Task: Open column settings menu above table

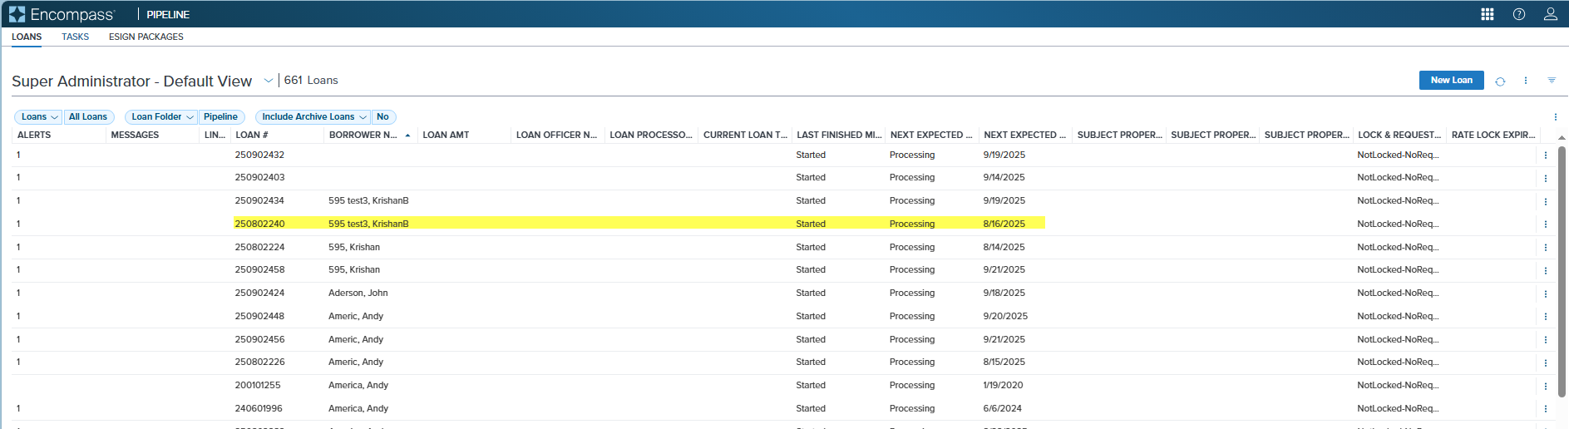Action: tap(1556, 117)
